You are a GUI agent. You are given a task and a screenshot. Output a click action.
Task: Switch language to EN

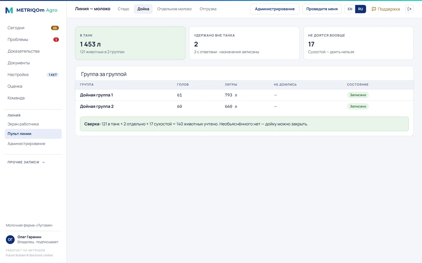[350, 9]
